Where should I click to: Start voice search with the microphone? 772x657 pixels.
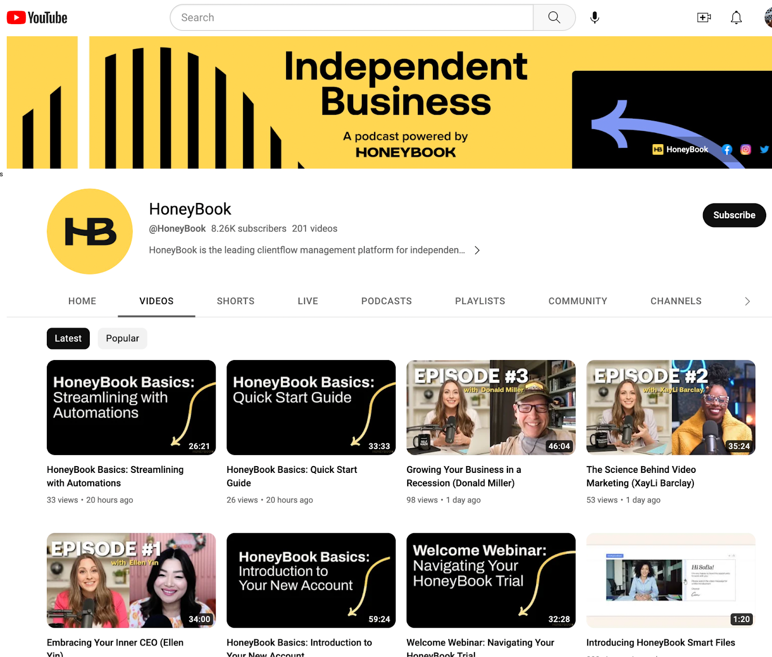tap(595, 18)
